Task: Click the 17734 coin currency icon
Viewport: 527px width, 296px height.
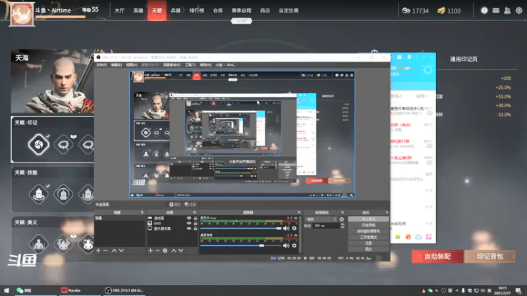Action: coord(406,11)
